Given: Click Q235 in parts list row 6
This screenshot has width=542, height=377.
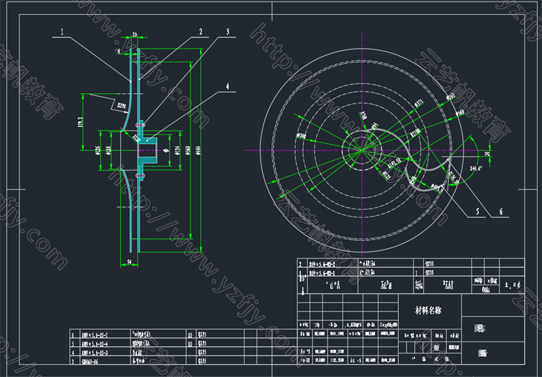Looking at the screenshot, I should point(202,335).
